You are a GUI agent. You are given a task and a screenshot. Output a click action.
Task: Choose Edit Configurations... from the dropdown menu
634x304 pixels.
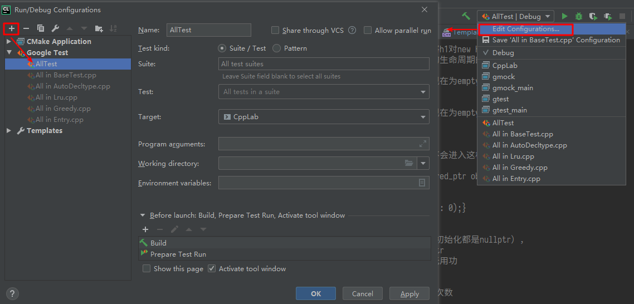[x=525, y=29]
